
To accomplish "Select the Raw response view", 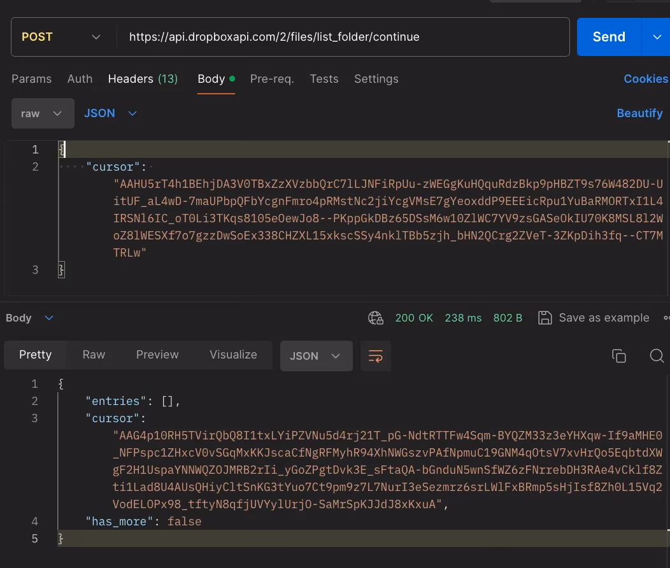I will point(94,355).
